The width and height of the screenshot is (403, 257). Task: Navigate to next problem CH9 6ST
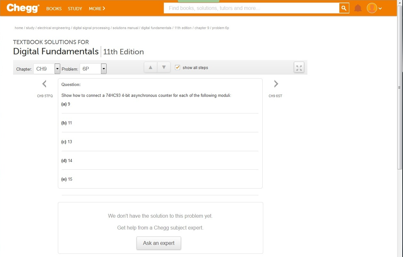click(275, 84)
